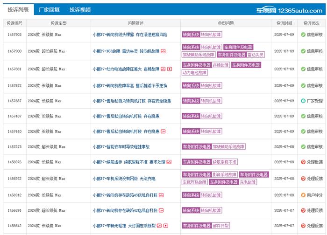This screenshot has height=235, width=327.
Task: Click 用户评分 status text in row 1456912
Action: [x=315, y=195]
